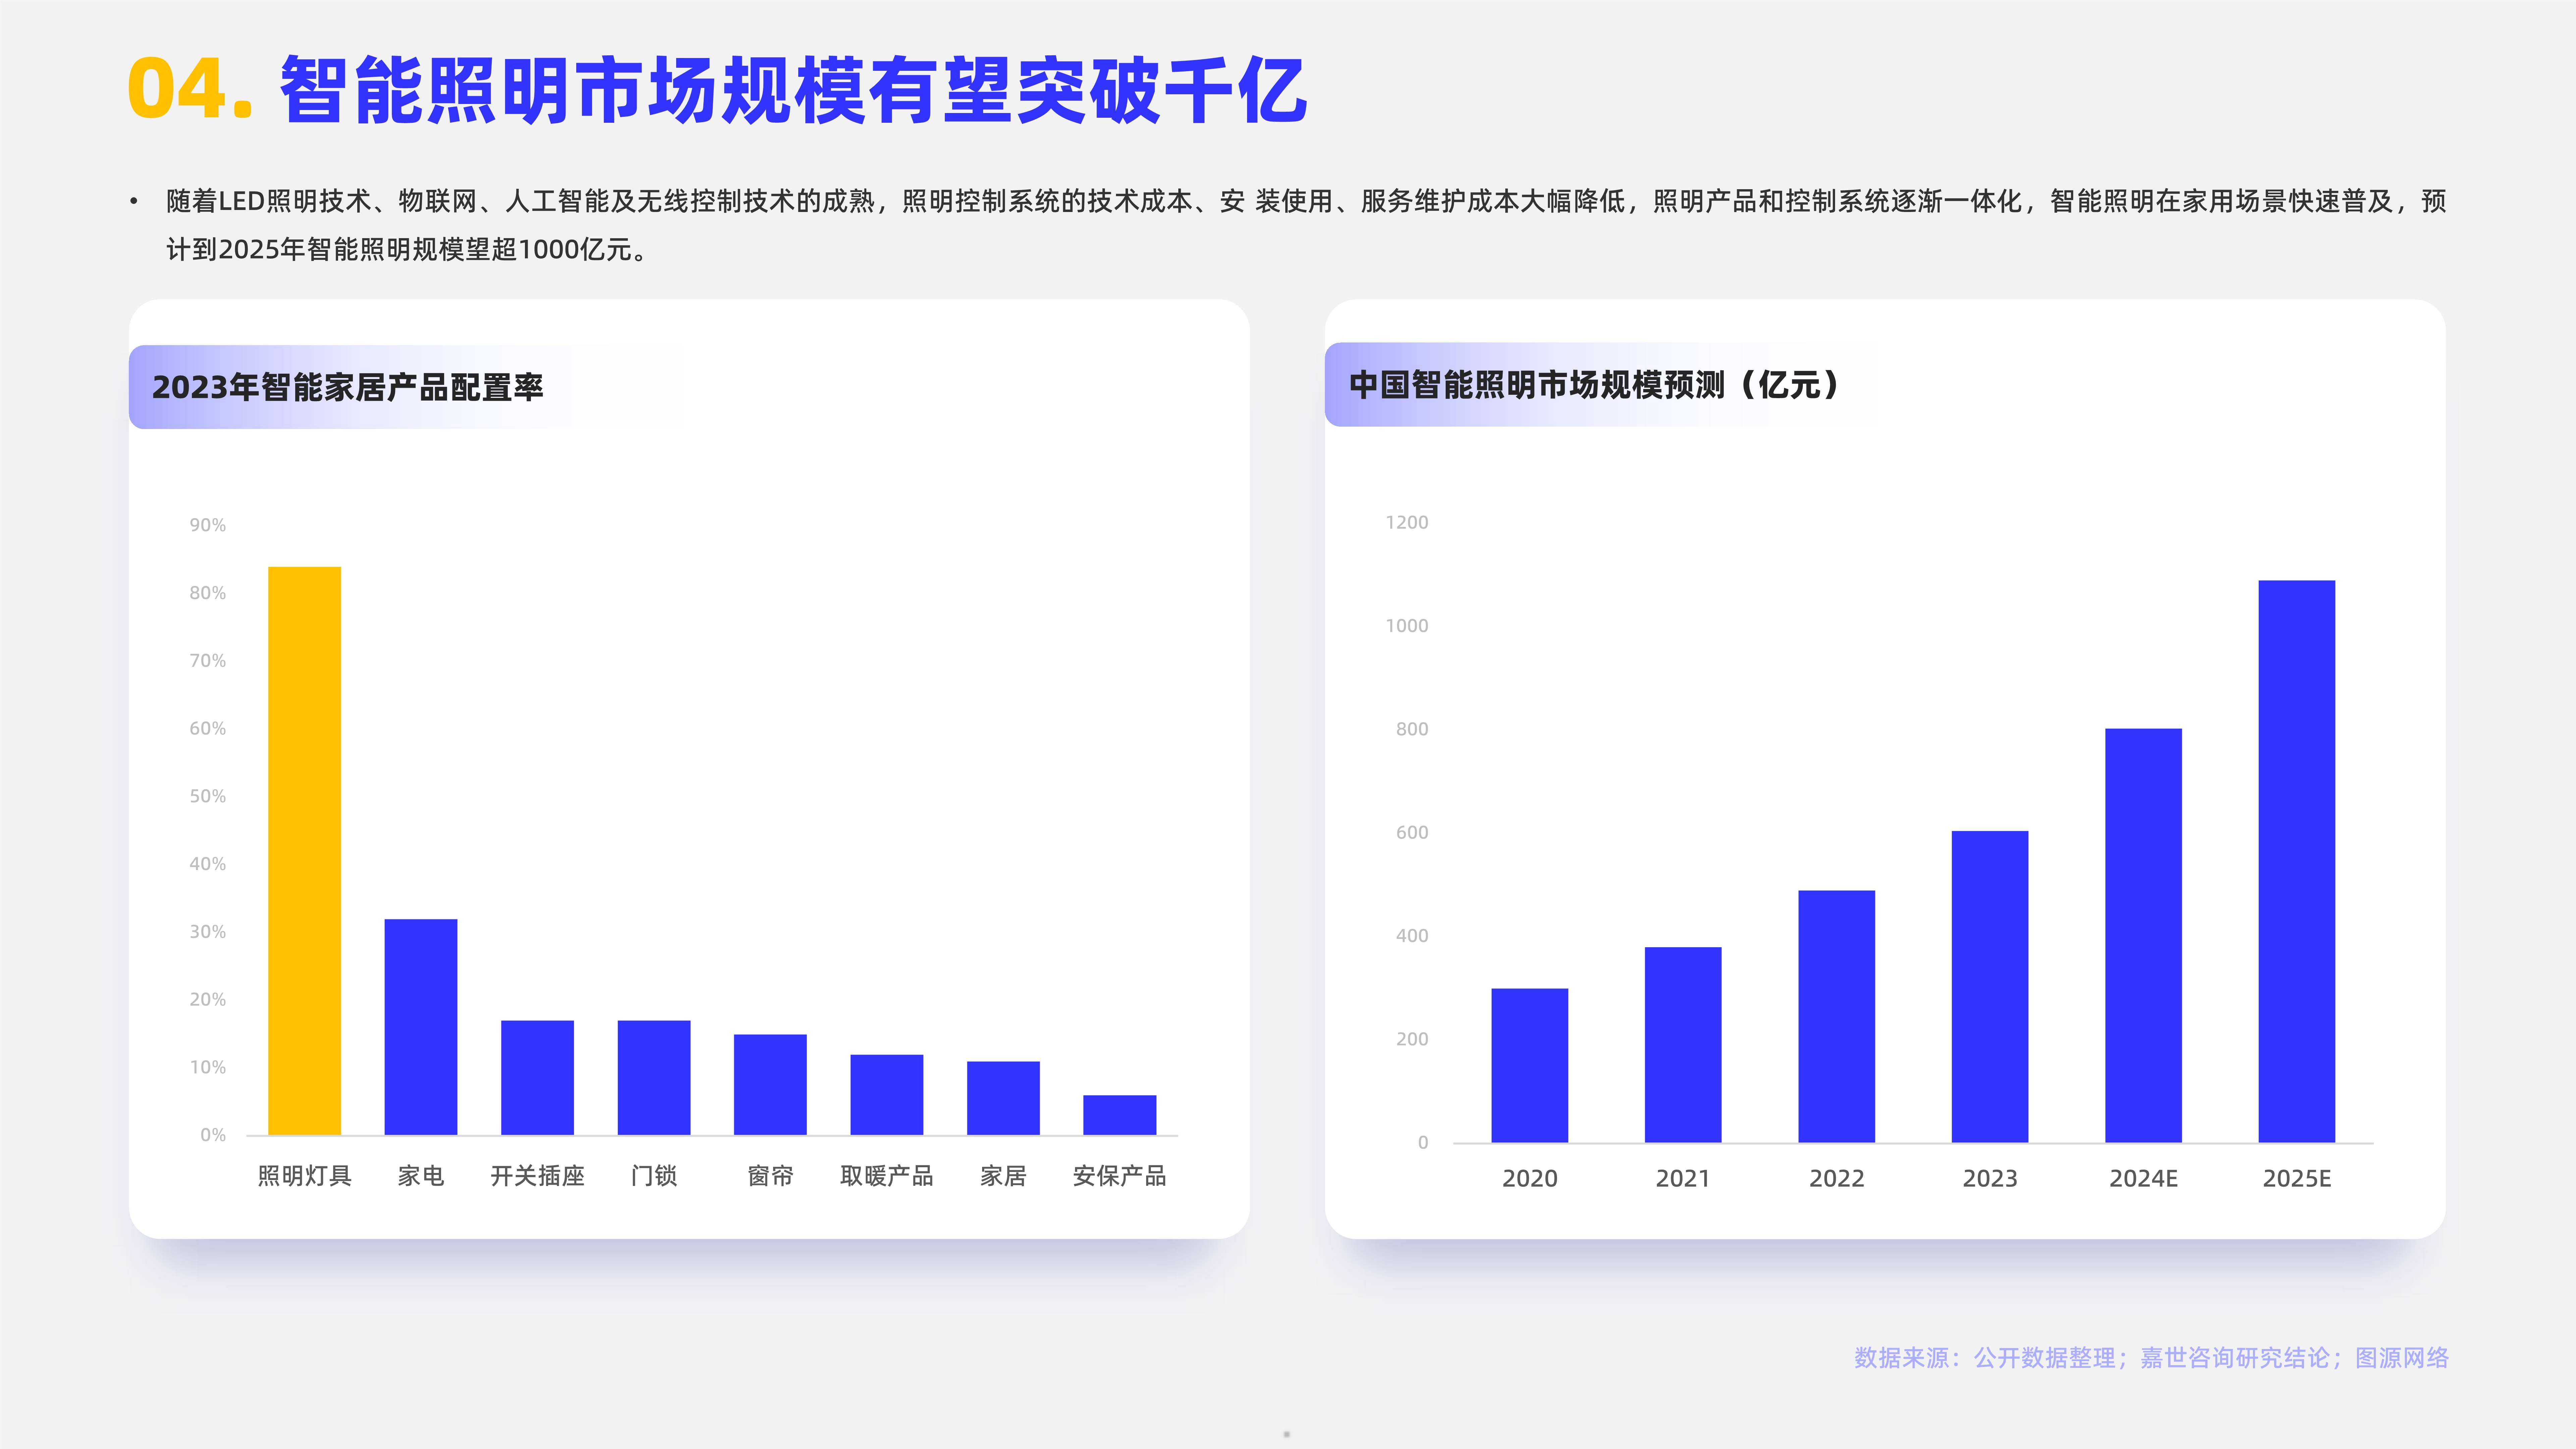2576x1449 pixels.
Task: Click the 开关插座 bar in left chart
Action: point(537,1078)
